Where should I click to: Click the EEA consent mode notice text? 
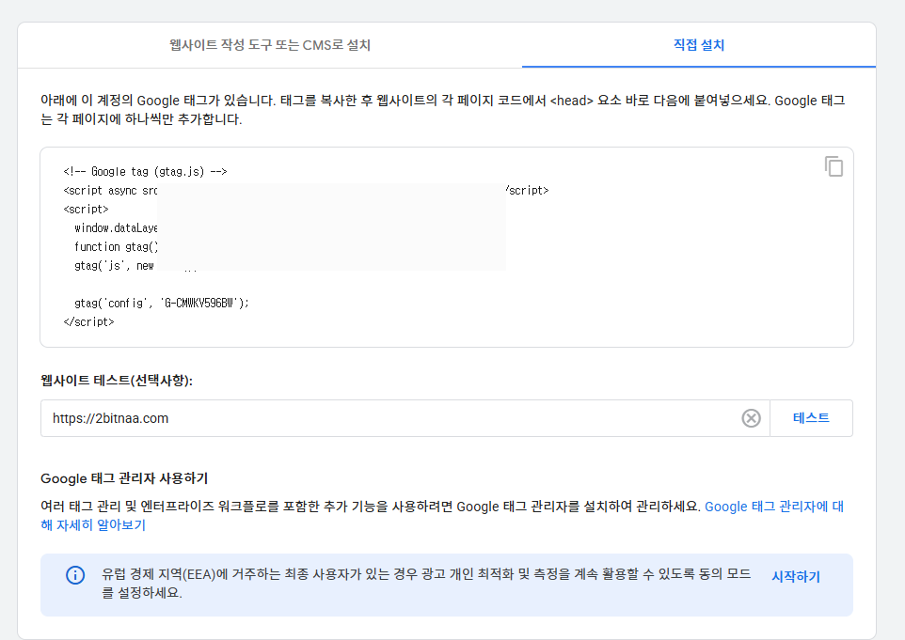426,583
